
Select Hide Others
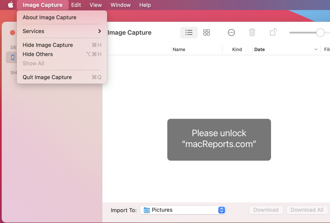tap(62, 54)
